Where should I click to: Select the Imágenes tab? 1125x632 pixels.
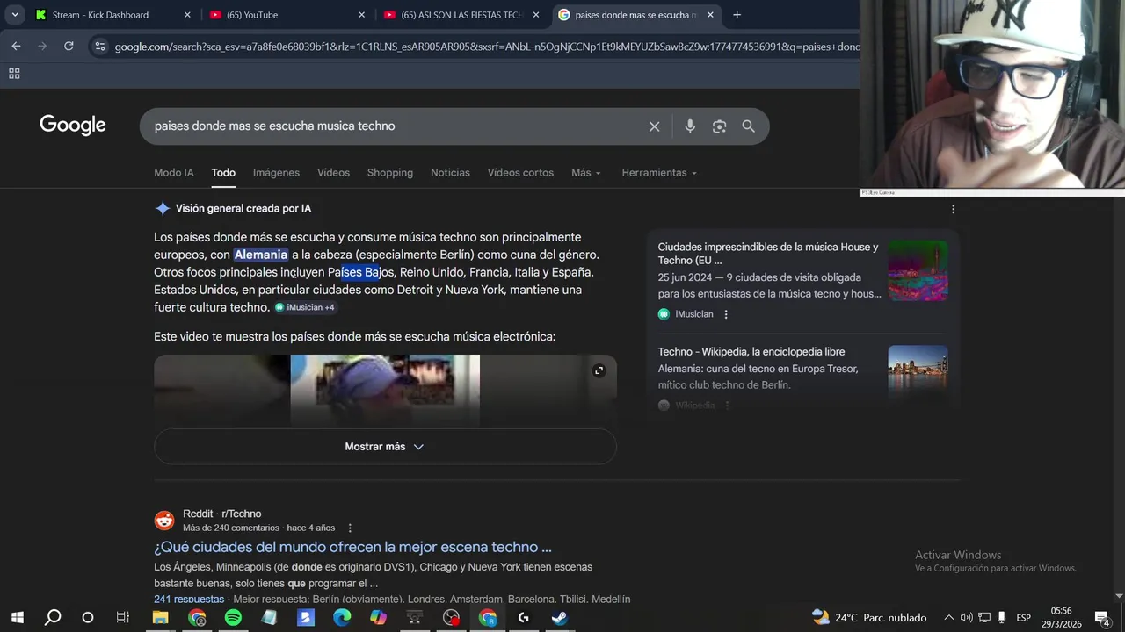[x=276, y=173]
